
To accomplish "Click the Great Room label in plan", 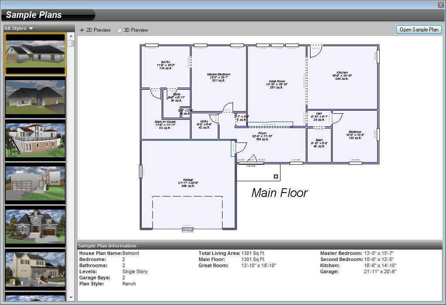I will pos(277,84).
